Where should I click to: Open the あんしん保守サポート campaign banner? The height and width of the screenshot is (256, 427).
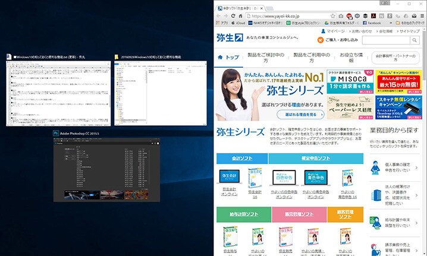tap(398, 82)
